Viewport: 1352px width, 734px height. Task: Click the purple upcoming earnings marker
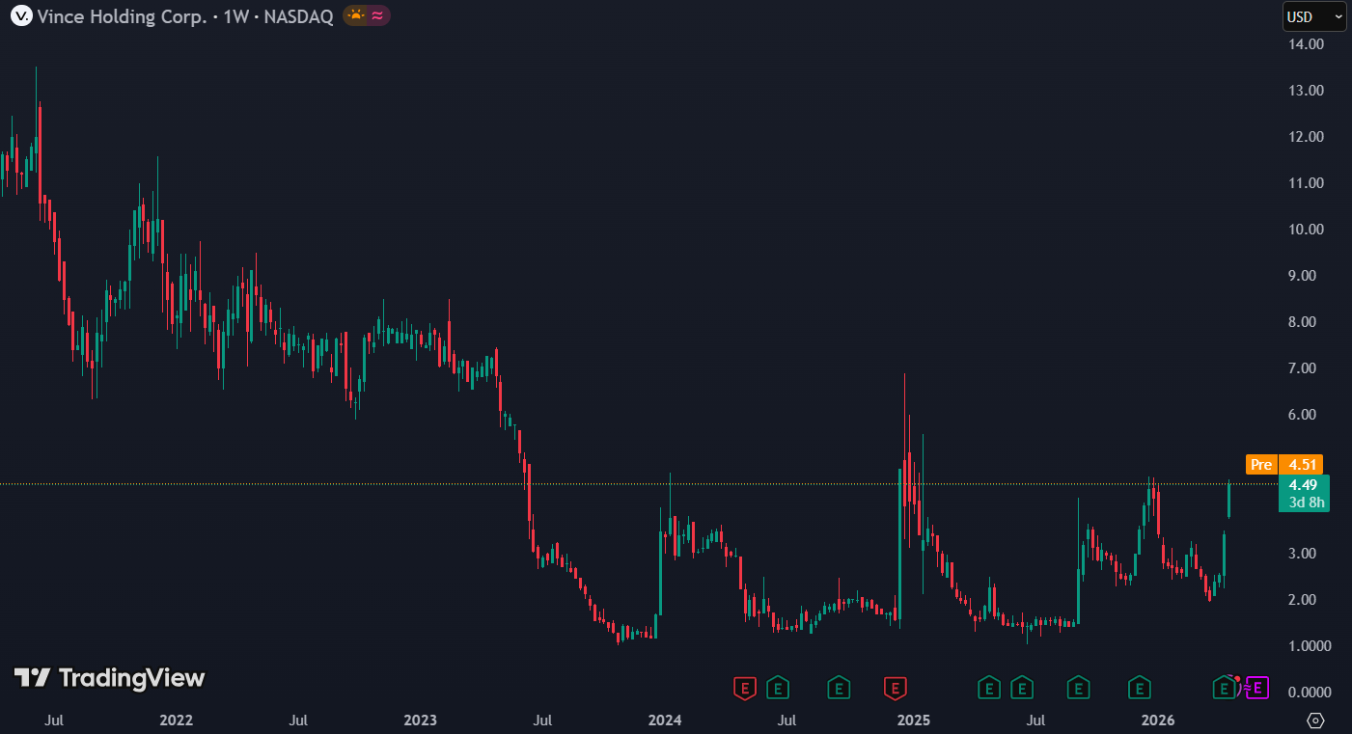pyautogui.click(x=1259, y=688)
